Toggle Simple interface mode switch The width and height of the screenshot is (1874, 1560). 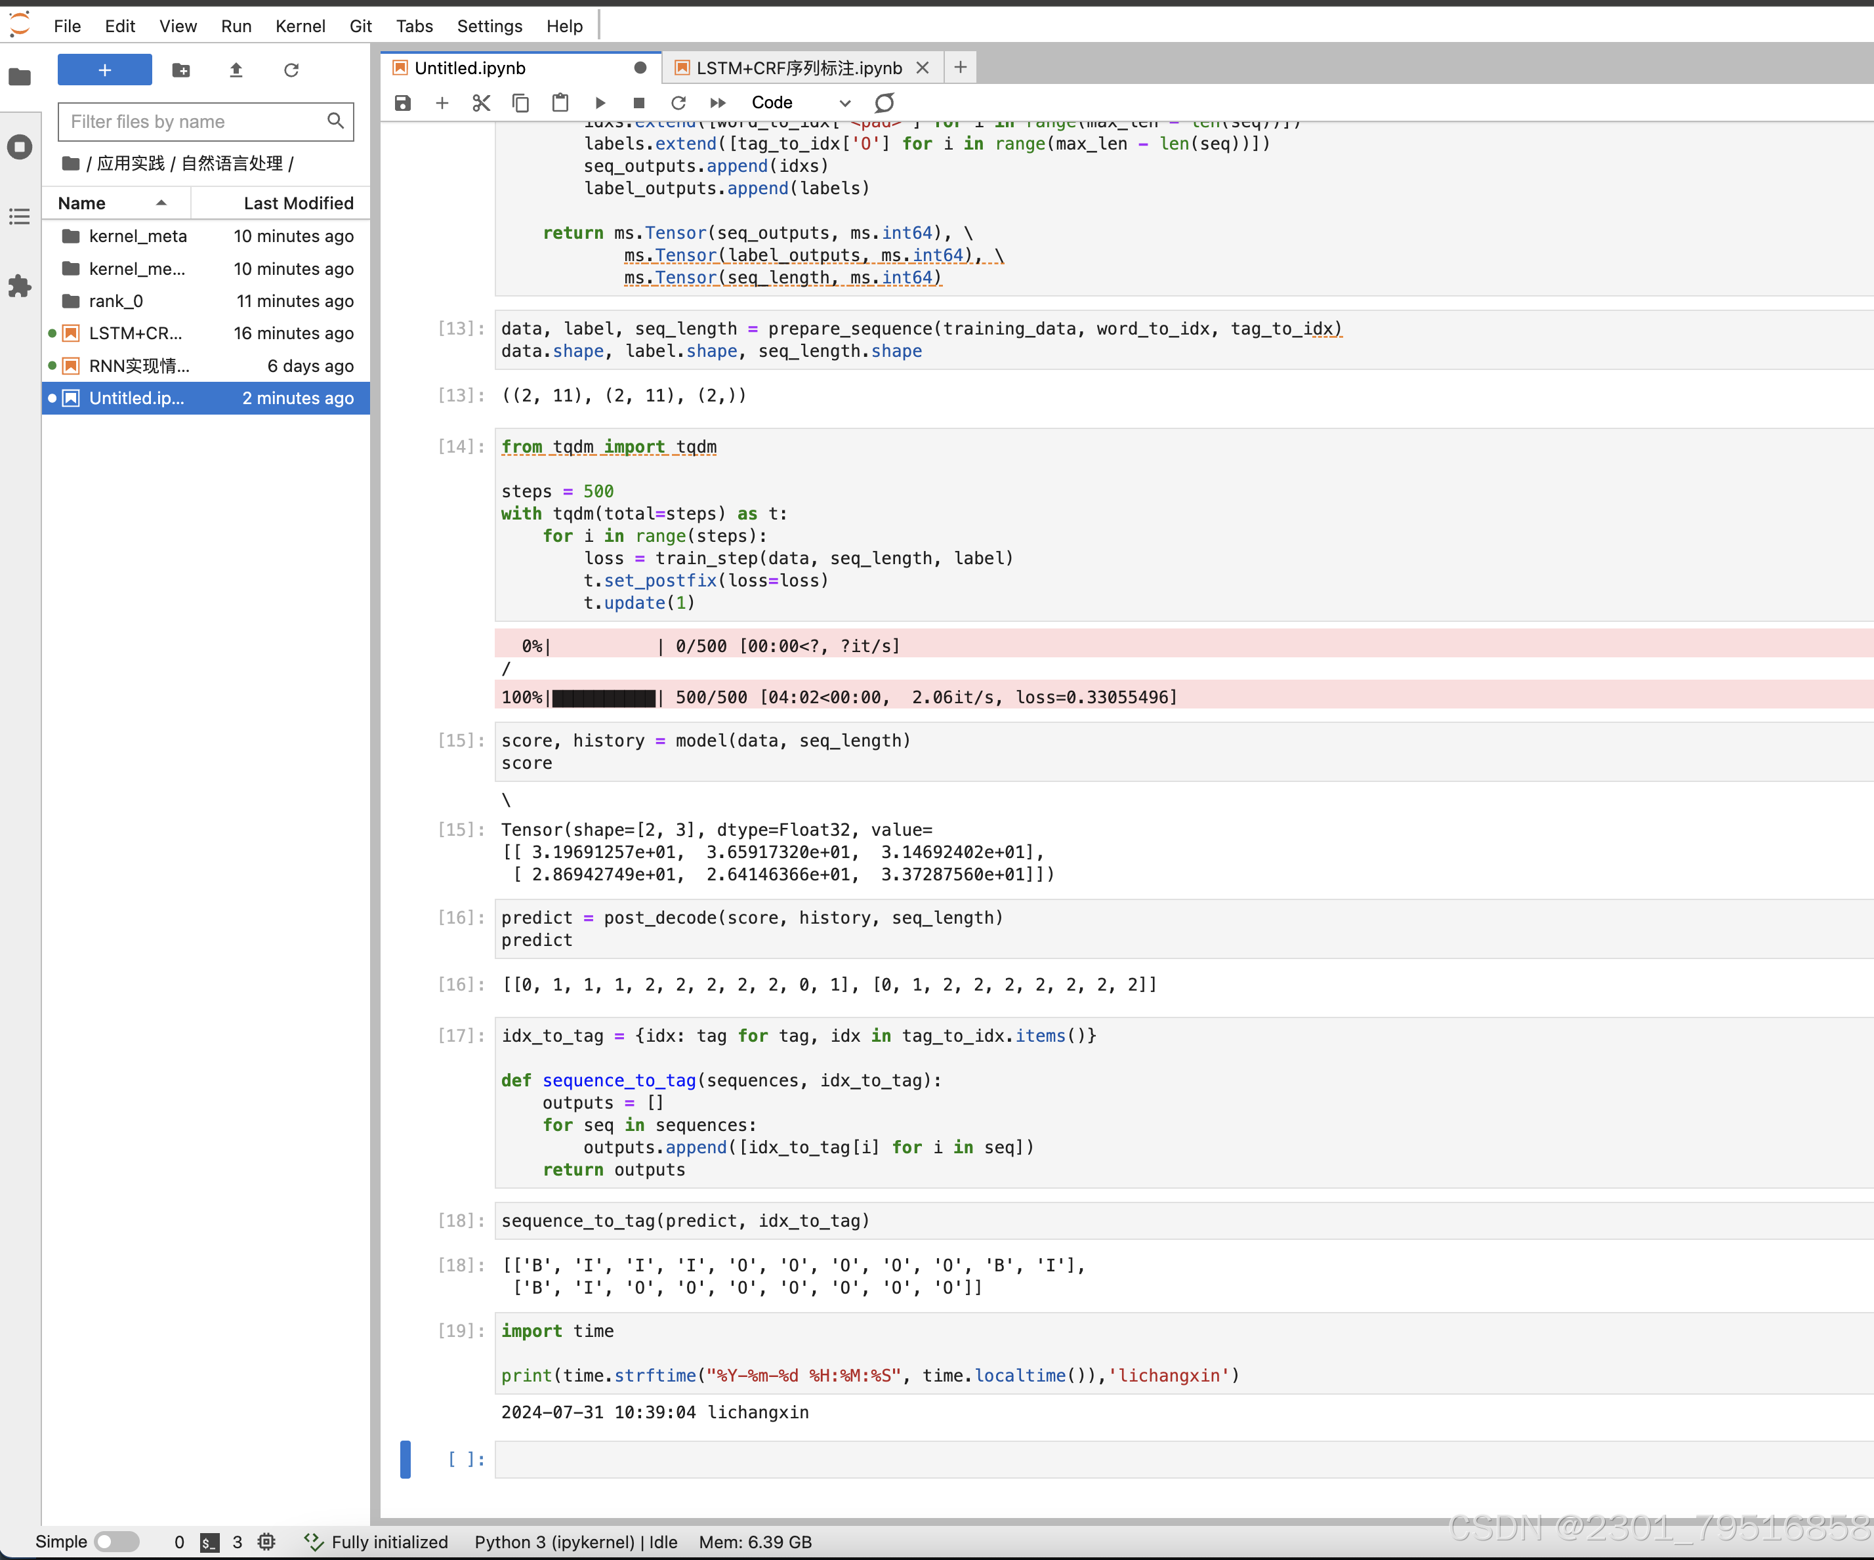coord(117,1541)
